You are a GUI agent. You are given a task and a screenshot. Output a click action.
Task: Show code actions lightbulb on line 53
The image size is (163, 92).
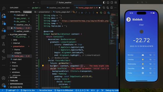coord(43,66)
